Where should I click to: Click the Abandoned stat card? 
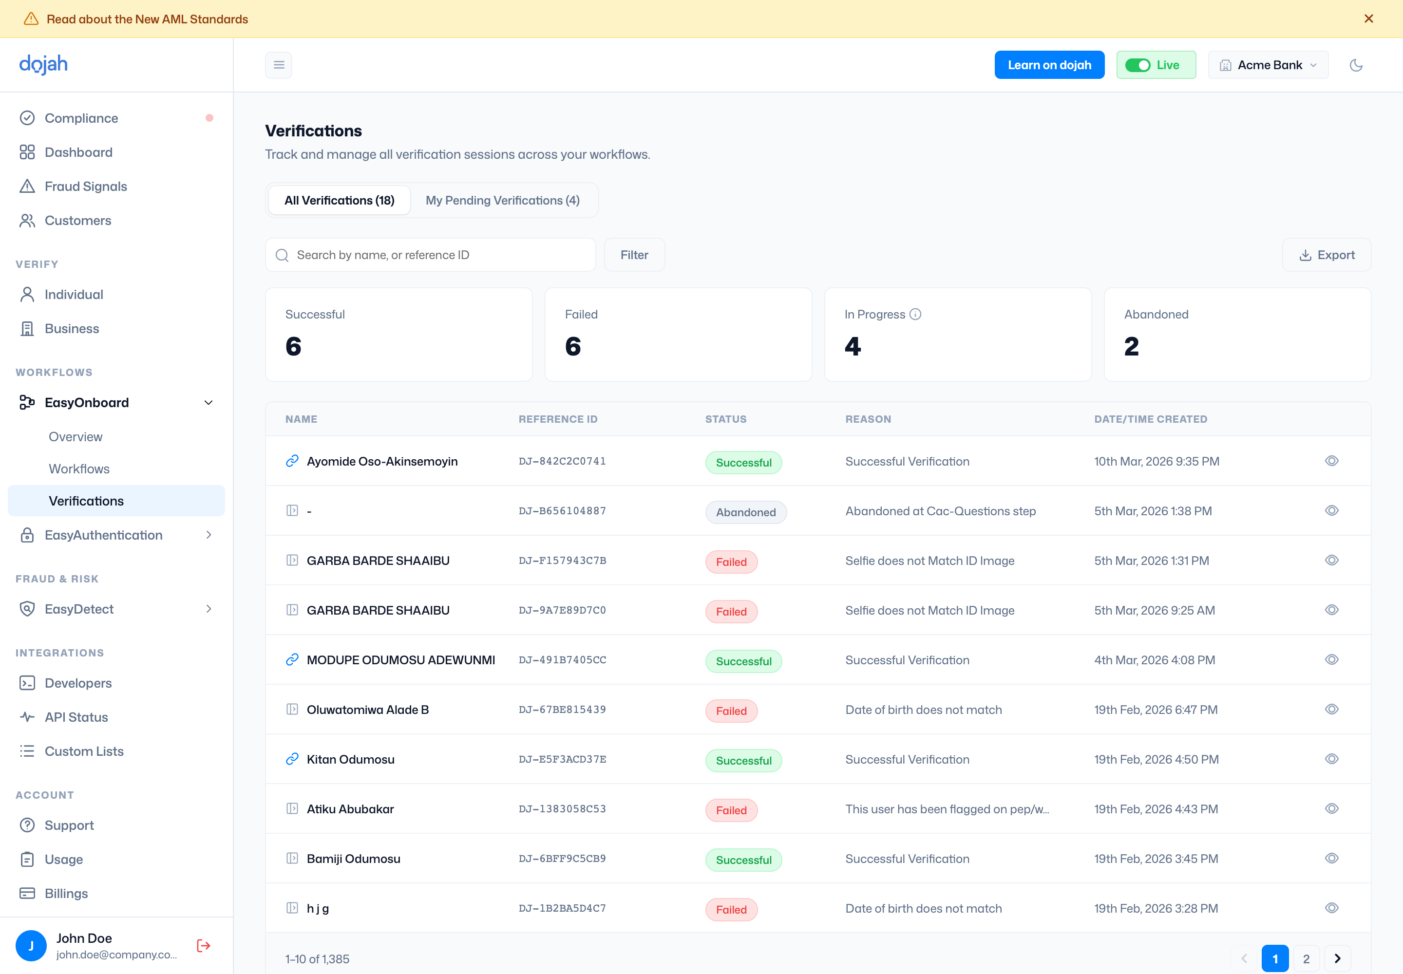tap(1237, 335)
